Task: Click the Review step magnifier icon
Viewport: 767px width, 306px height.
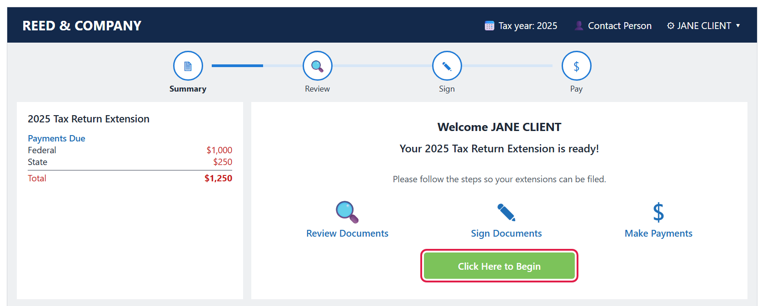Action: pyautogui.click(x=317, y=66)
